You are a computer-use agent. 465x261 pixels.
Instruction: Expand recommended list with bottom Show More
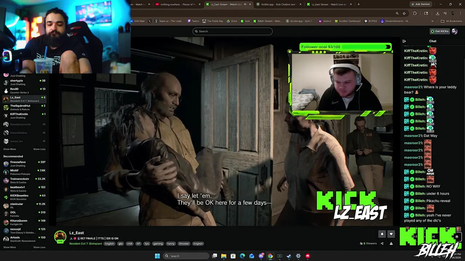point(9,247)
